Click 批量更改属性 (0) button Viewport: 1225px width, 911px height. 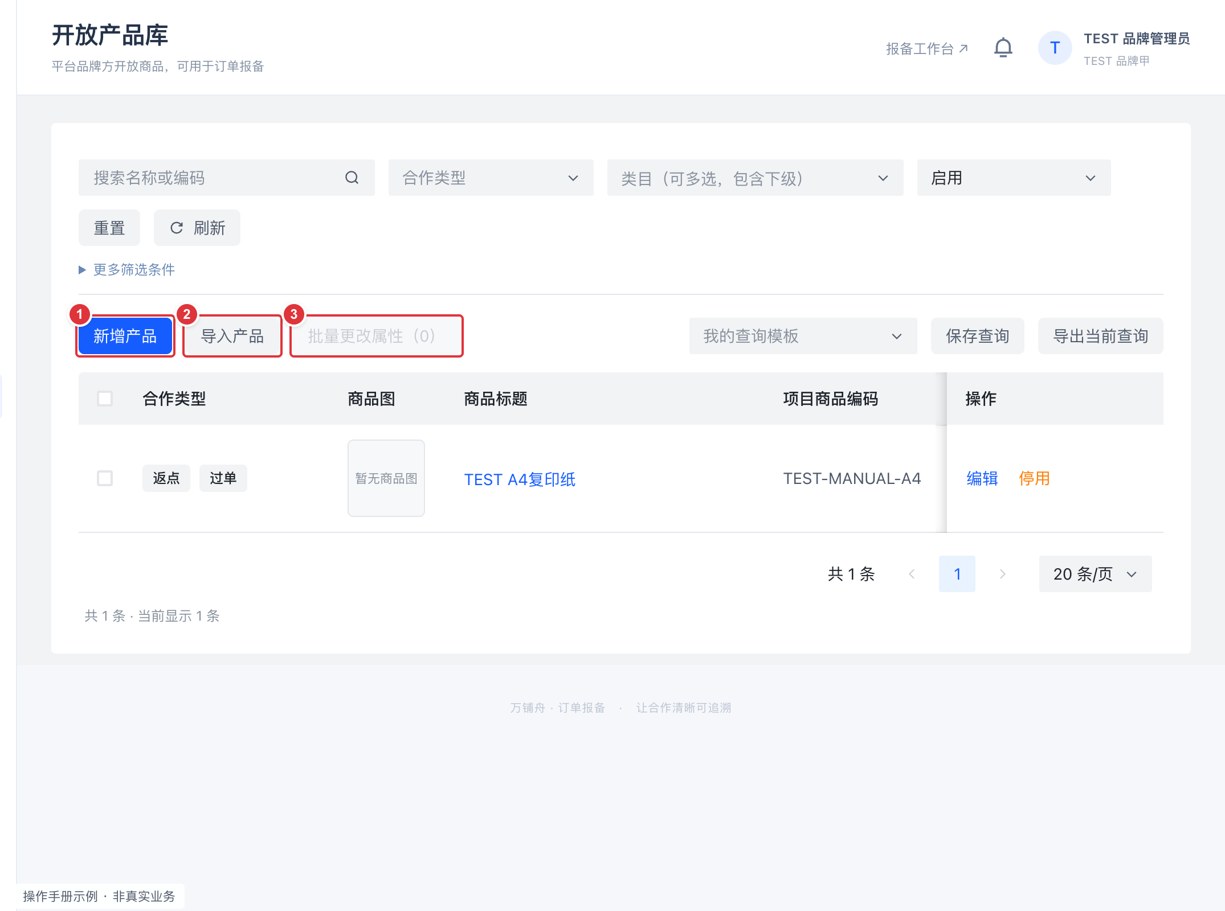point(377,336)
